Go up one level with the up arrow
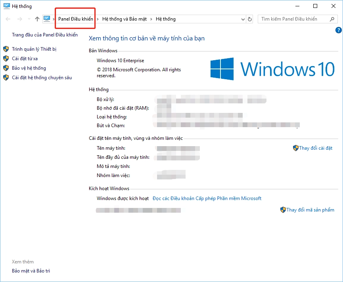Screen dimensions: 343x282 click(x=36, y=19)
